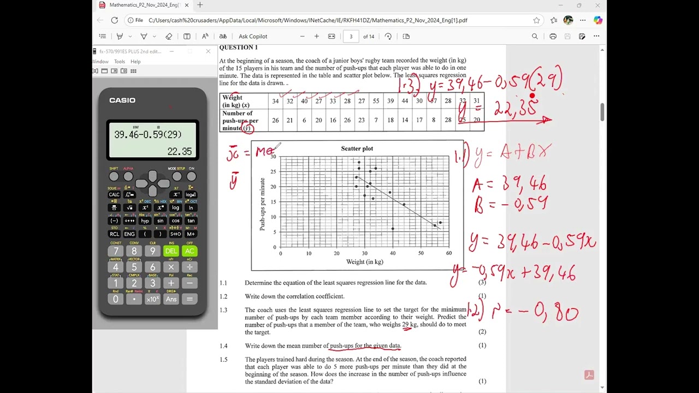Open browser Settings and more menu
The width and height of the screenshot is (699, 393).
point(583,20)
